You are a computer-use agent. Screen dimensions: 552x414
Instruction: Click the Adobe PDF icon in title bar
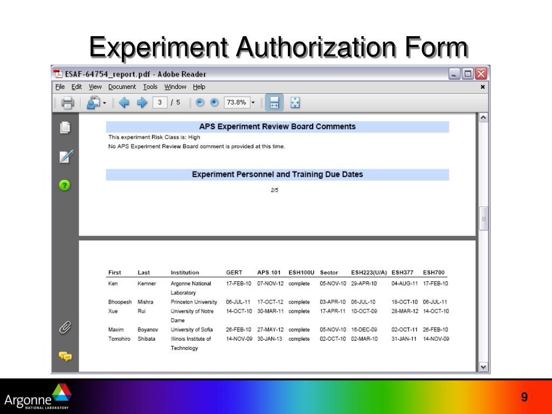click(x=58, y=74)
